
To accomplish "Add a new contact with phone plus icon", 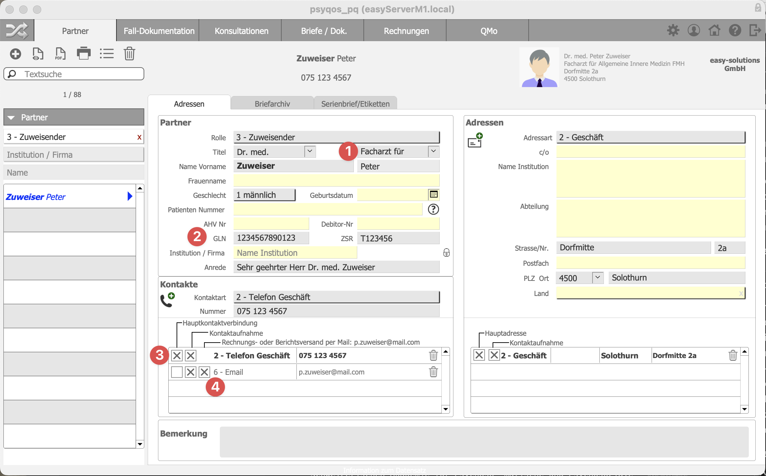I will [168, 300].
